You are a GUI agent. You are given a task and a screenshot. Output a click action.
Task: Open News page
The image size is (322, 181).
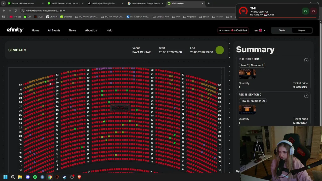tap(72, 30)
